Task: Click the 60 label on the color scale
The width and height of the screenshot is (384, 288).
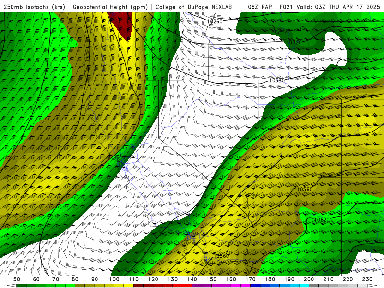Action: [x=36, y=279]
